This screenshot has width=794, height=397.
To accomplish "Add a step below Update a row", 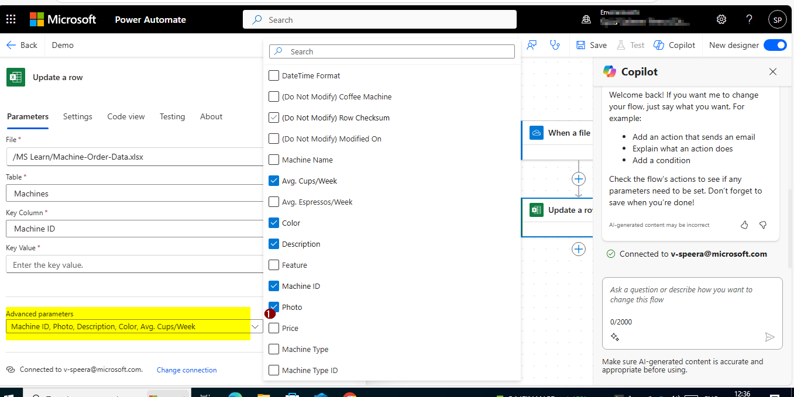I will coord(579,249).
